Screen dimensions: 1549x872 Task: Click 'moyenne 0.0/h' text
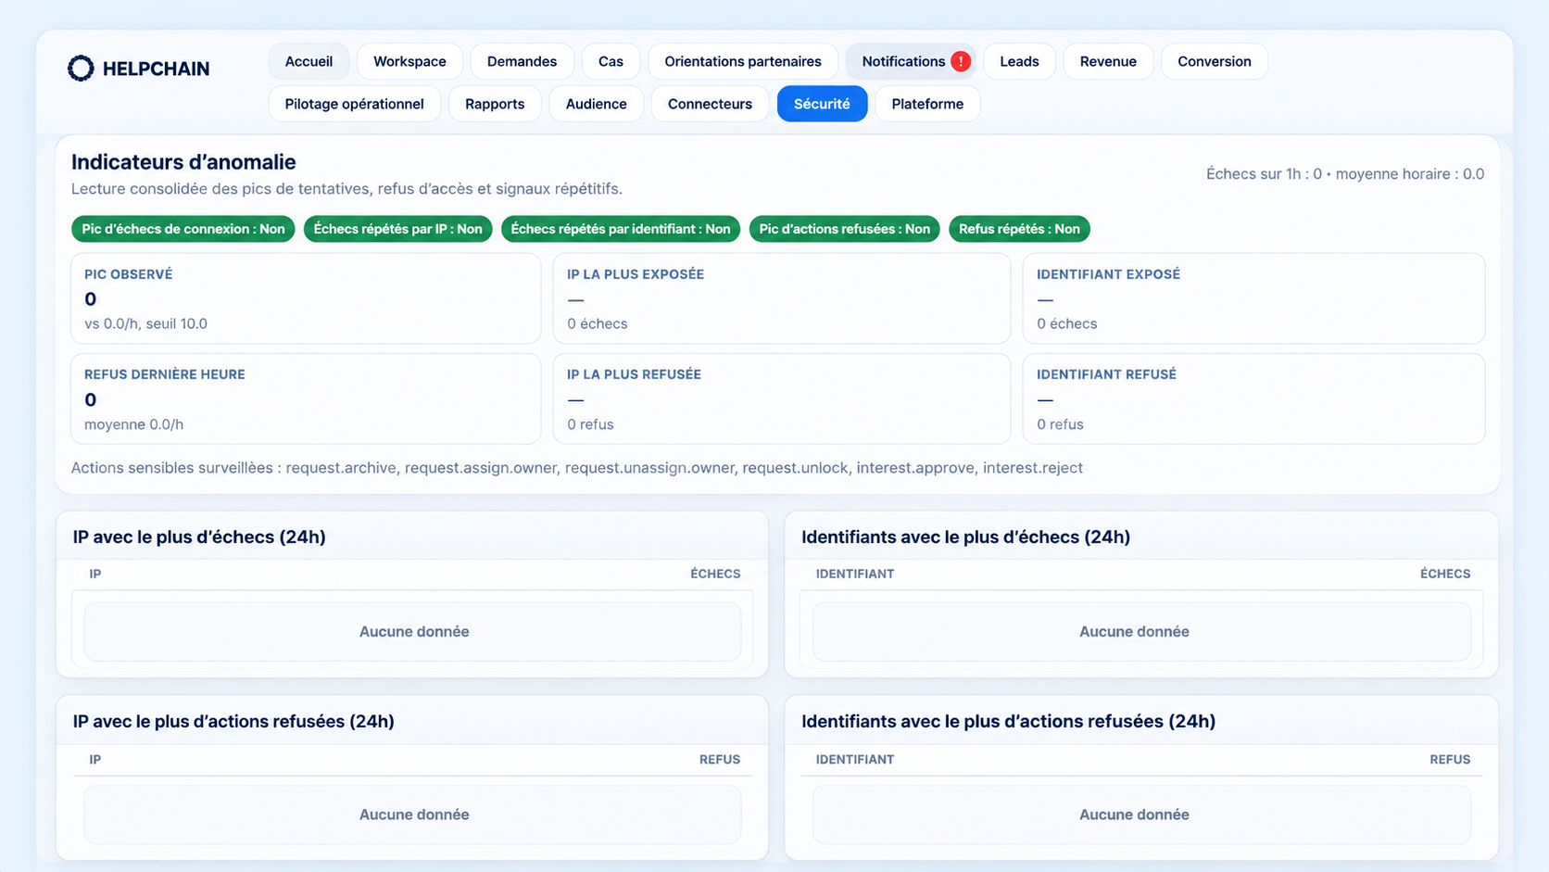coord(133,424)
